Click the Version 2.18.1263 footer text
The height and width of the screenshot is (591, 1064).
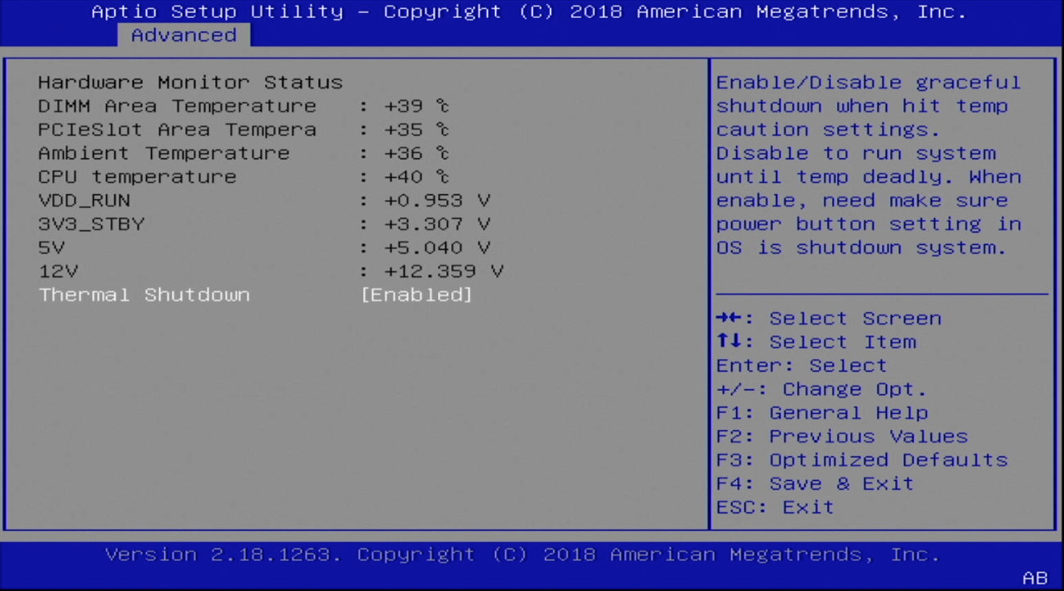(x=522, y=555)
